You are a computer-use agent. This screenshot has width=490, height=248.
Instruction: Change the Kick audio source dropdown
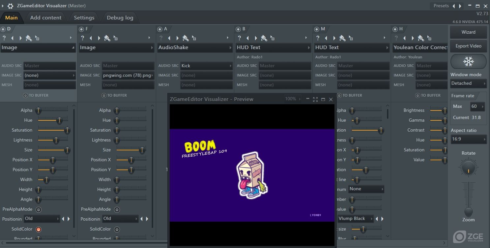(206, 66)
